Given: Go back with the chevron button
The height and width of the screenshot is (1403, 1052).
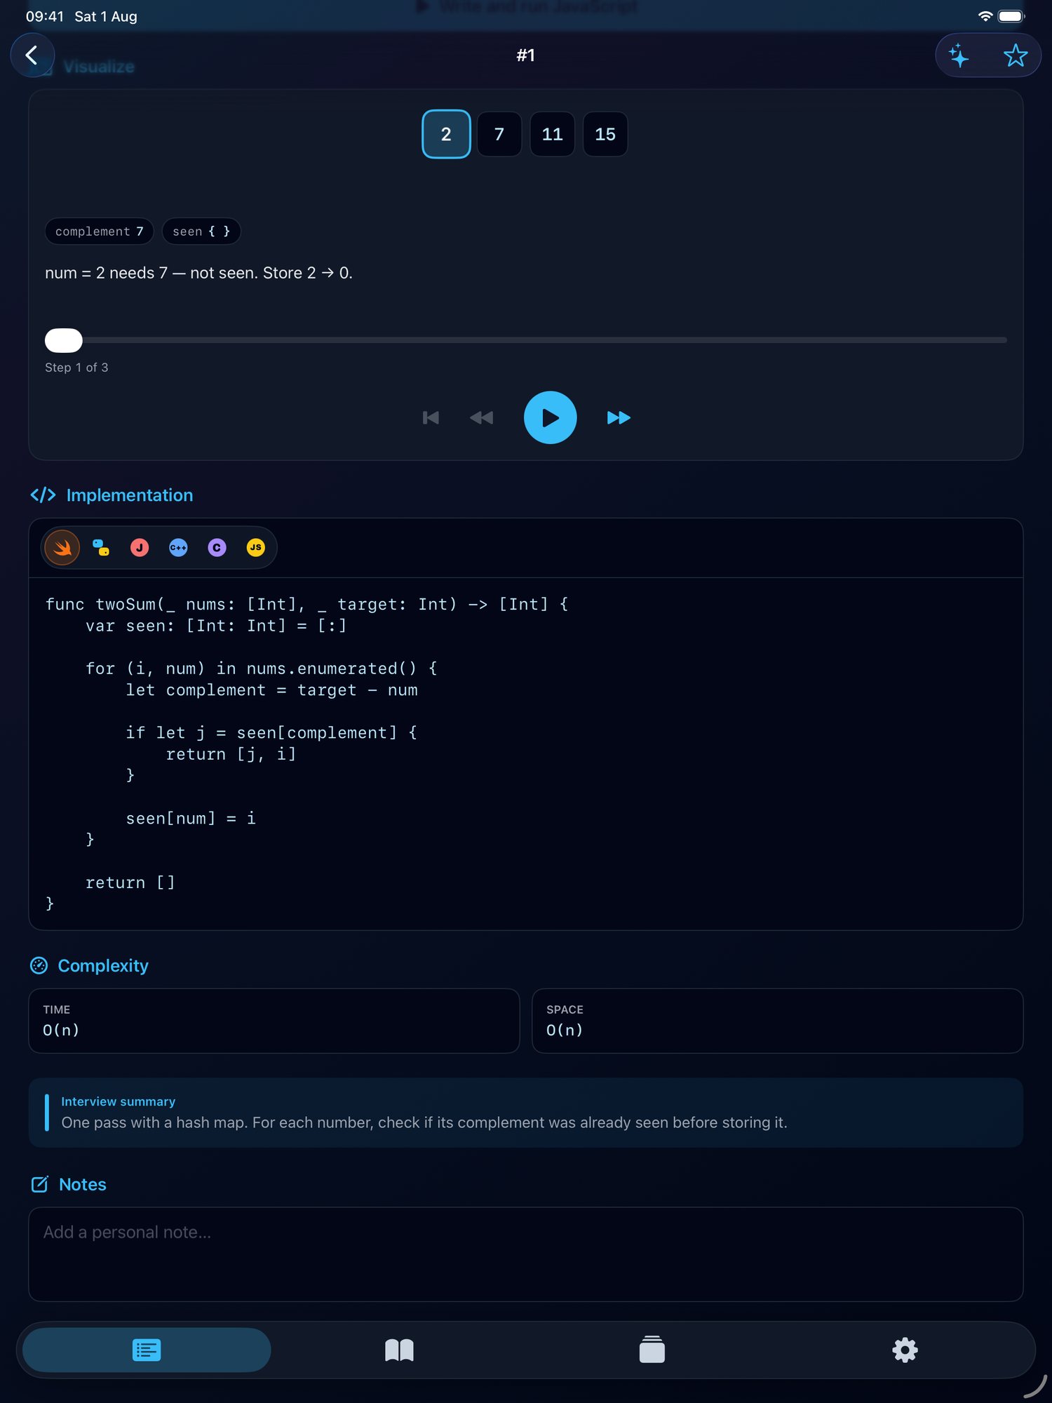Looking at the screenshot, I should [32, 55].
